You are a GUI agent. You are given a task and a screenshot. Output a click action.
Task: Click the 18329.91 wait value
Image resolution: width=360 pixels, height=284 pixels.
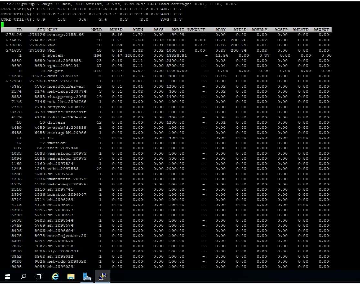pyautogui.click(x=177, y=55)
